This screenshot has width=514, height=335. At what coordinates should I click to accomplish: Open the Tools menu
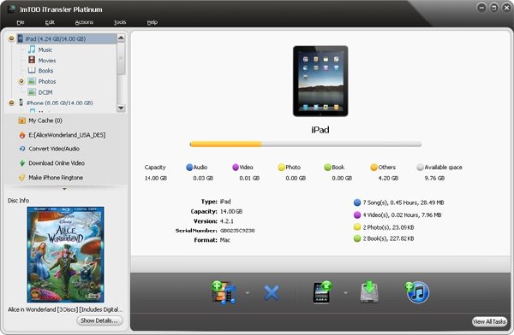click(120, 22)
